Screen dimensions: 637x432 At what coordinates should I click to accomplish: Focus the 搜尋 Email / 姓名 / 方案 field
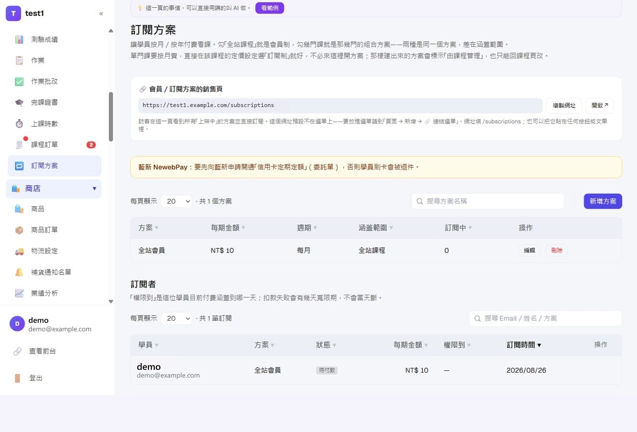pos(545,318)
